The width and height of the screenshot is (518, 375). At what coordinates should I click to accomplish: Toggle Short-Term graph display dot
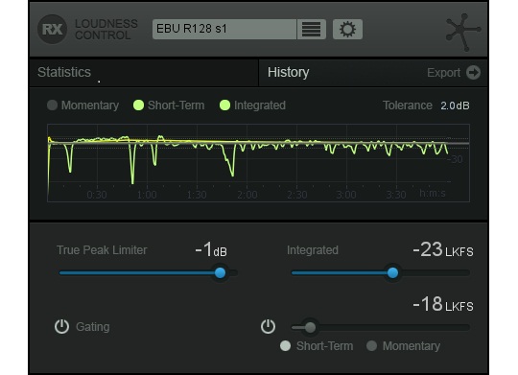(138, 105)
